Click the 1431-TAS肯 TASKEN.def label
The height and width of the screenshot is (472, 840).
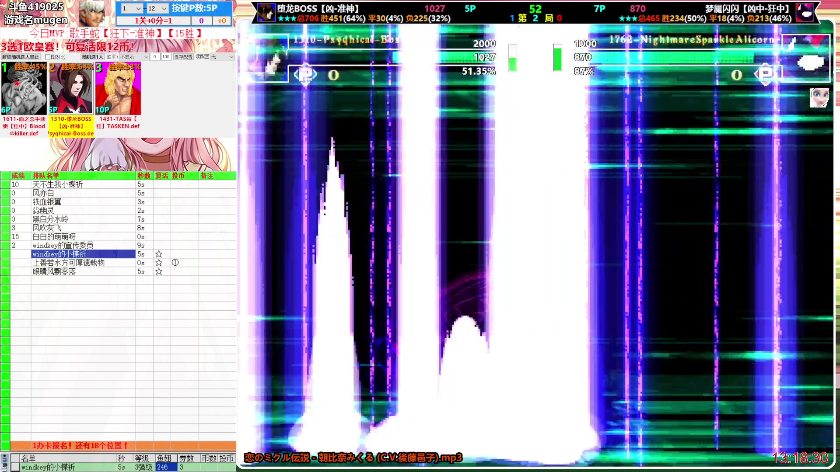pos(118,123)
